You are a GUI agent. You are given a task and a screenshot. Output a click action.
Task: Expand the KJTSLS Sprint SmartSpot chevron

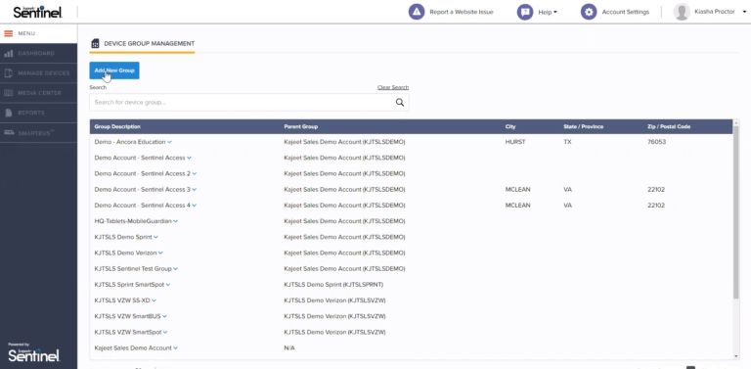pos(168,285)
